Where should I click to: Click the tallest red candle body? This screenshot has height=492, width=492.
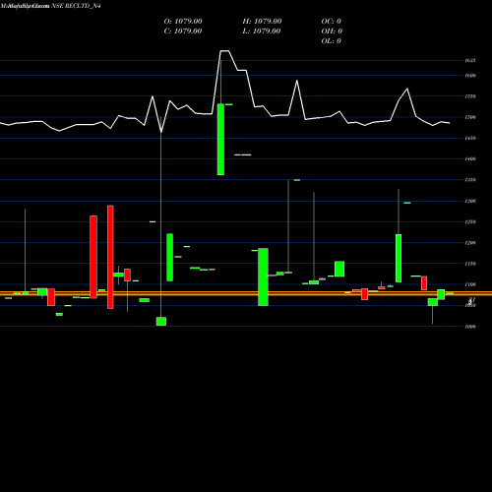click(x=110, y=257)
